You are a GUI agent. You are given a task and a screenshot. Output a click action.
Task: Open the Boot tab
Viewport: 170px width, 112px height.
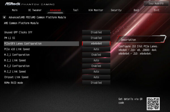[x=136, y=10]
